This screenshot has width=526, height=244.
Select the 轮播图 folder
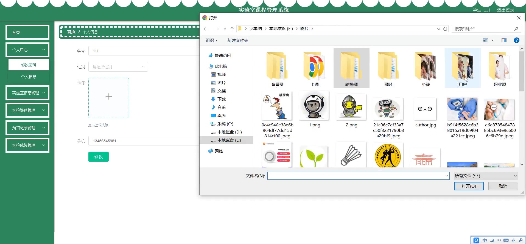tap(351, 68)
